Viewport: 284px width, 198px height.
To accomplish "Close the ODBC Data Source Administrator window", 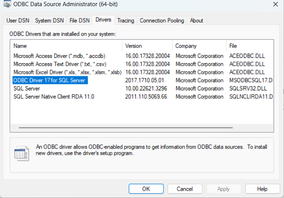I will [276, 4].
